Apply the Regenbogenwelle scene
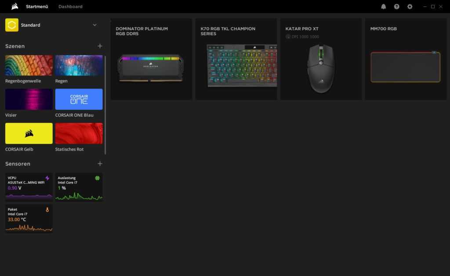This screenshot has height=276, width=450. [x=29, y=65]
